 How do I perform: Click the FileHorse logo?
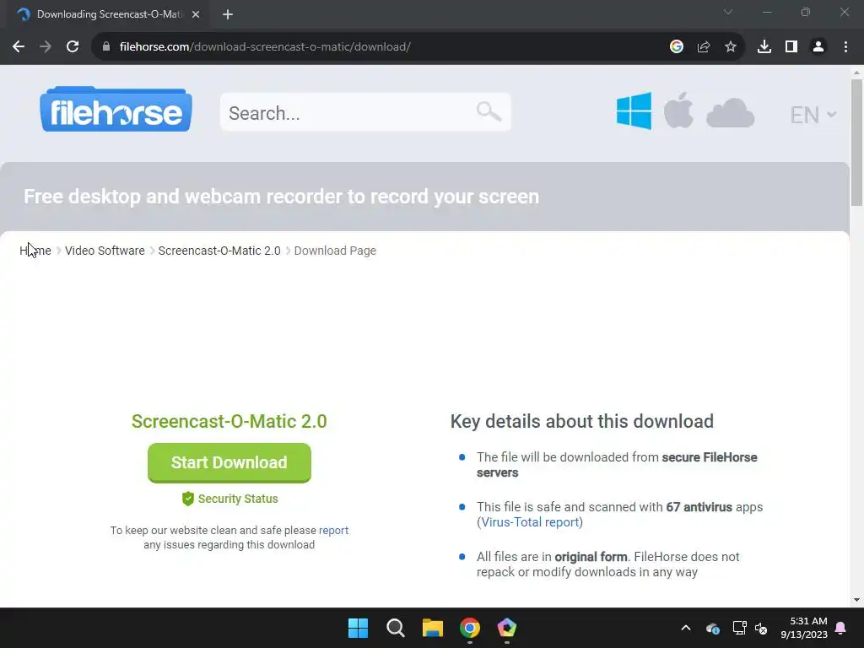(116, 109)
